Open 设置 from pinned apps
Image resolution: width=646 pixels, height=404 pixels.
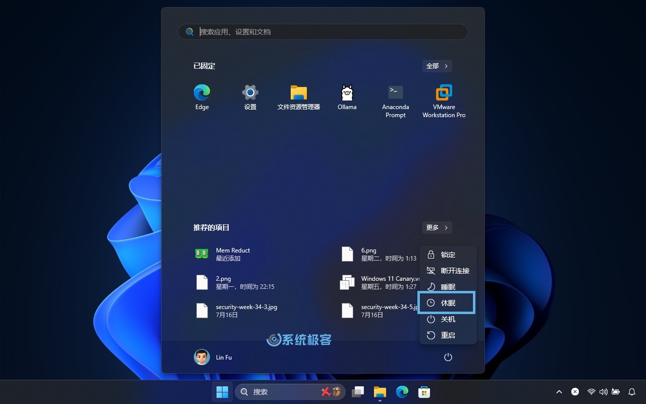point(250,97)
